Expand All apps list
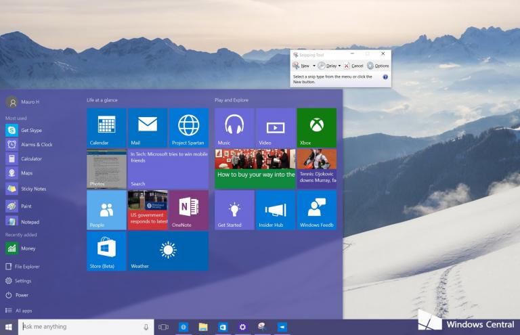Screen dimensions: 520x335 point(23,310)
